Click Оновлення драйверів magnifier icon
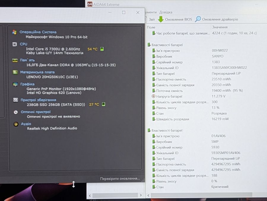 (198, 19)
